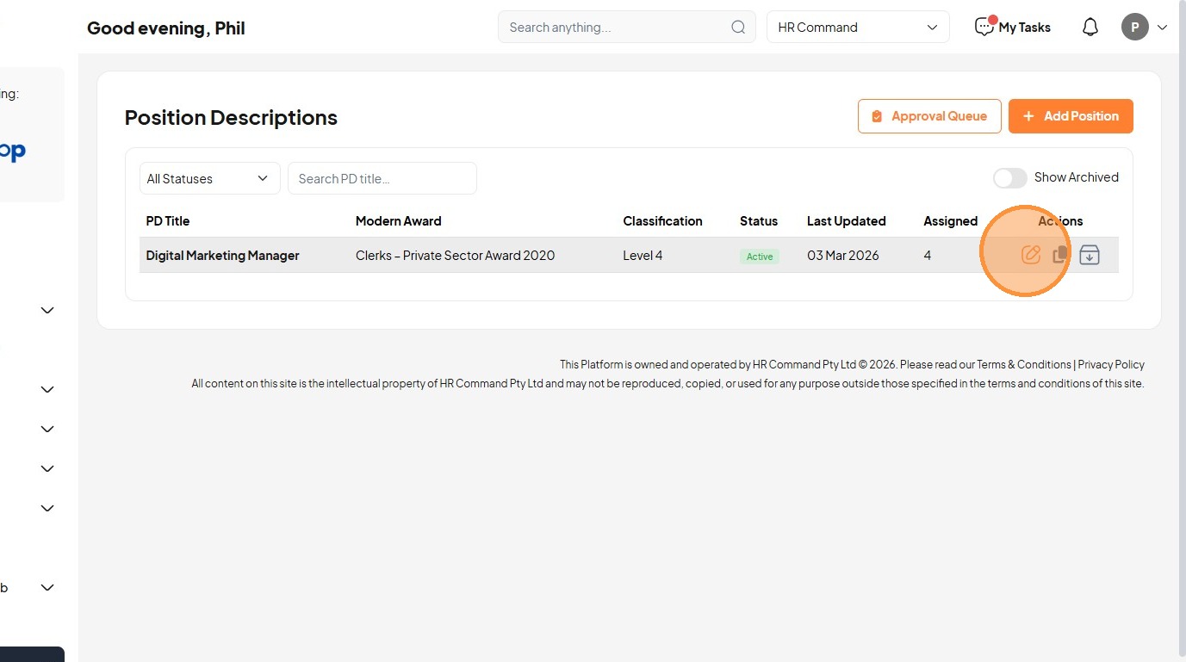This screenshot has width=1186, height=662.
Task: Archive the Digital Marketing Manager position
Action: pyautogui.click(x=1090, y=255)
